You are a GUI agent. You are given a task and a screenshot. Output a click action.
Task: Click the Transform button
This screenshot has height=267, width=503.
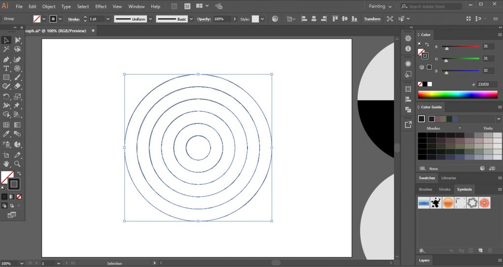tap(372, 19)
